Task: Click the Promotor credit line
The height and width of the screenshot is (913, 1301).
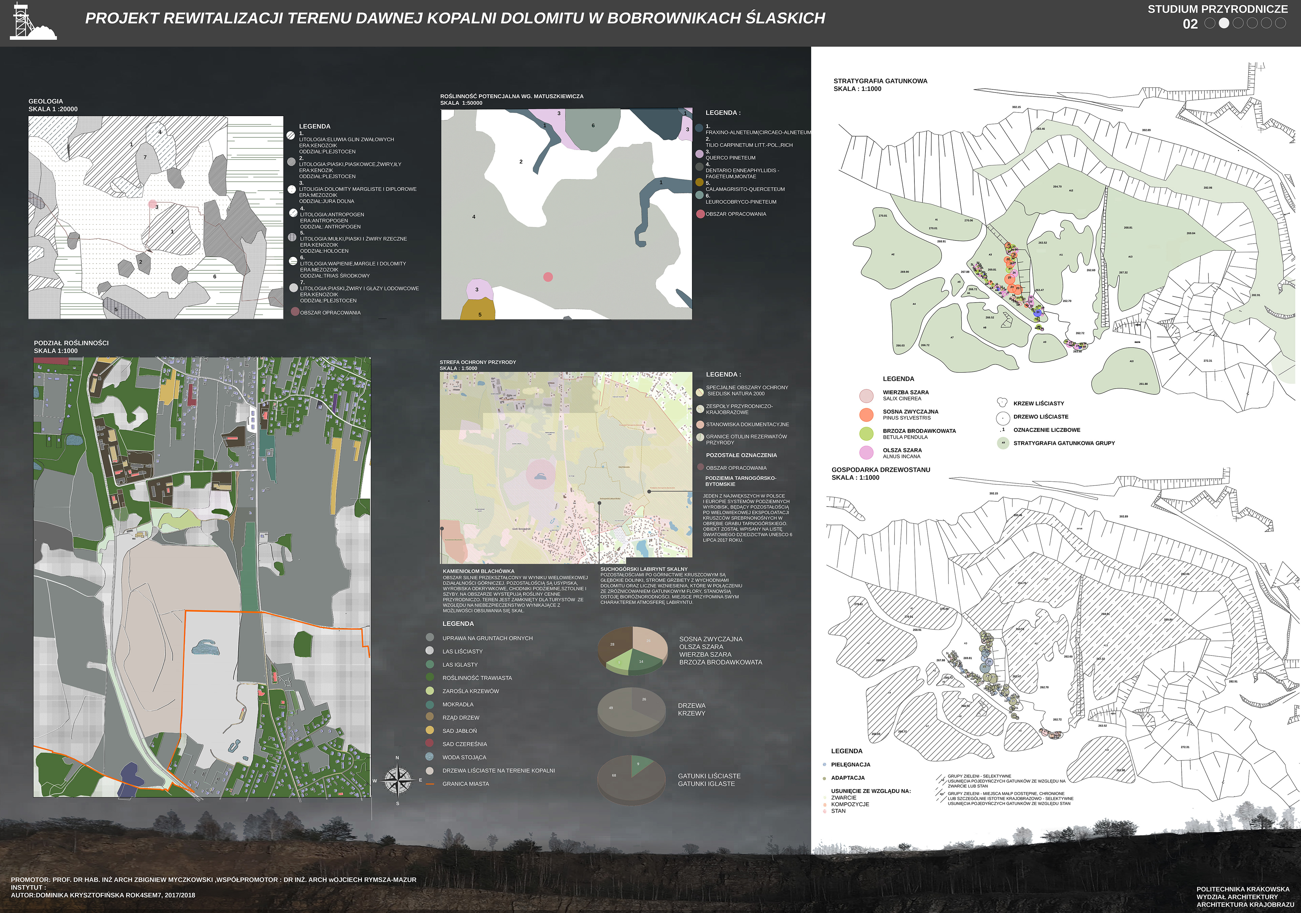Action: coord(214,879)
